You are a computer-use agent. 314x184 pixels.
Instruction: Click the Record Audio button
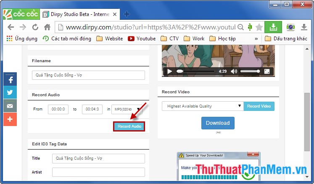click(129, 126)
